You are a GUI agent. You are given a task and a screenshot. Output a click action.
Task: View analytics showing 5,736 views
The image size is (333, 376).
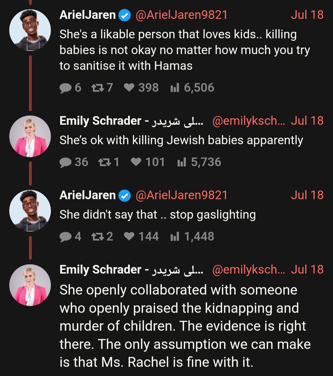click(199, 162)
